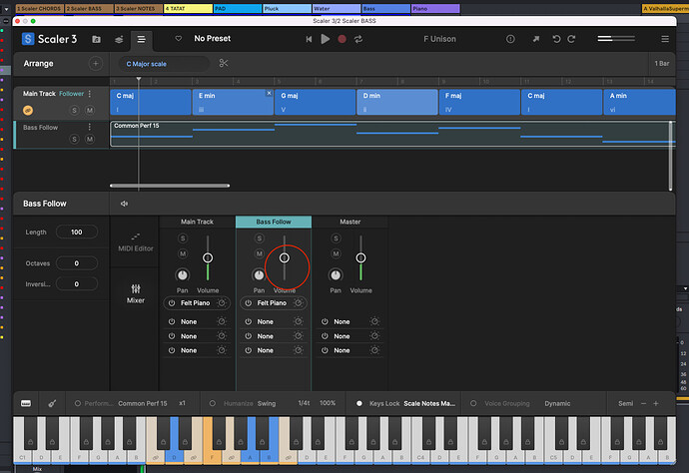Open Bass Follow track options menu

tap(90, 127)
